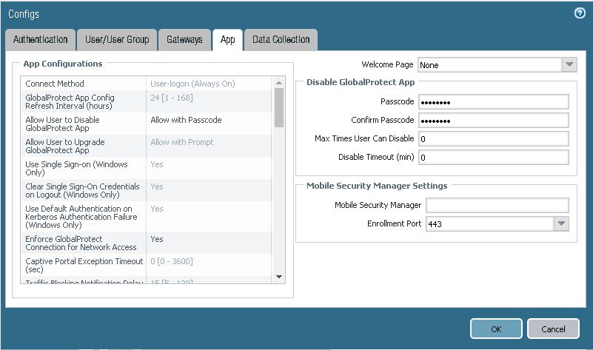Click the User-logon (Always On) value
The height and width of the screenshot is (350, 593).
point(192,84)
